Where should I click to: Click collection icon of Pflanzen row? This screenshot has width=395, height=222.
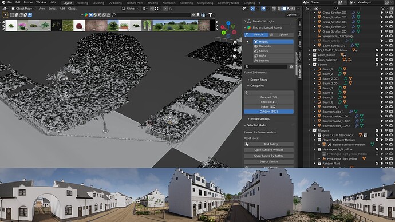click(315, 130)
